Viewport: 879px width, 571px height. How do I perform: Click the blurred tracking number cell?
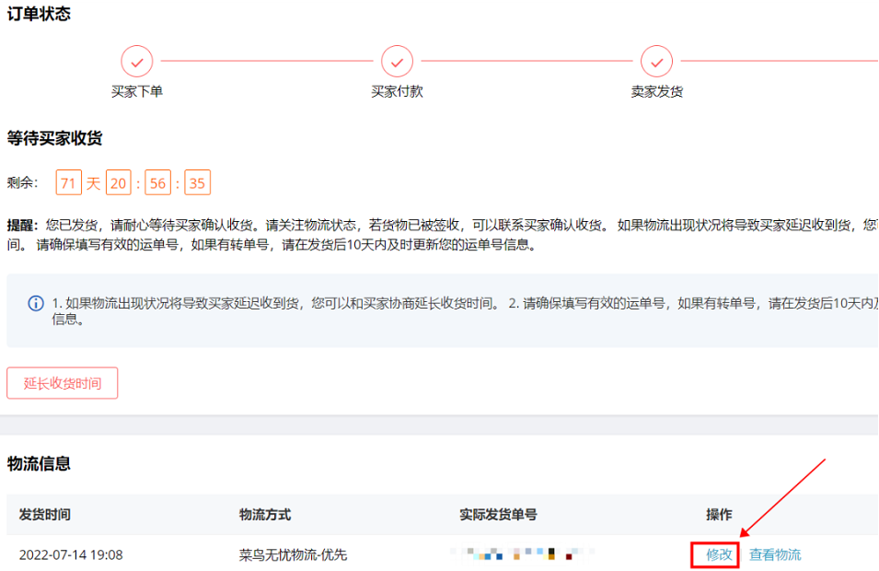point(520,554)
